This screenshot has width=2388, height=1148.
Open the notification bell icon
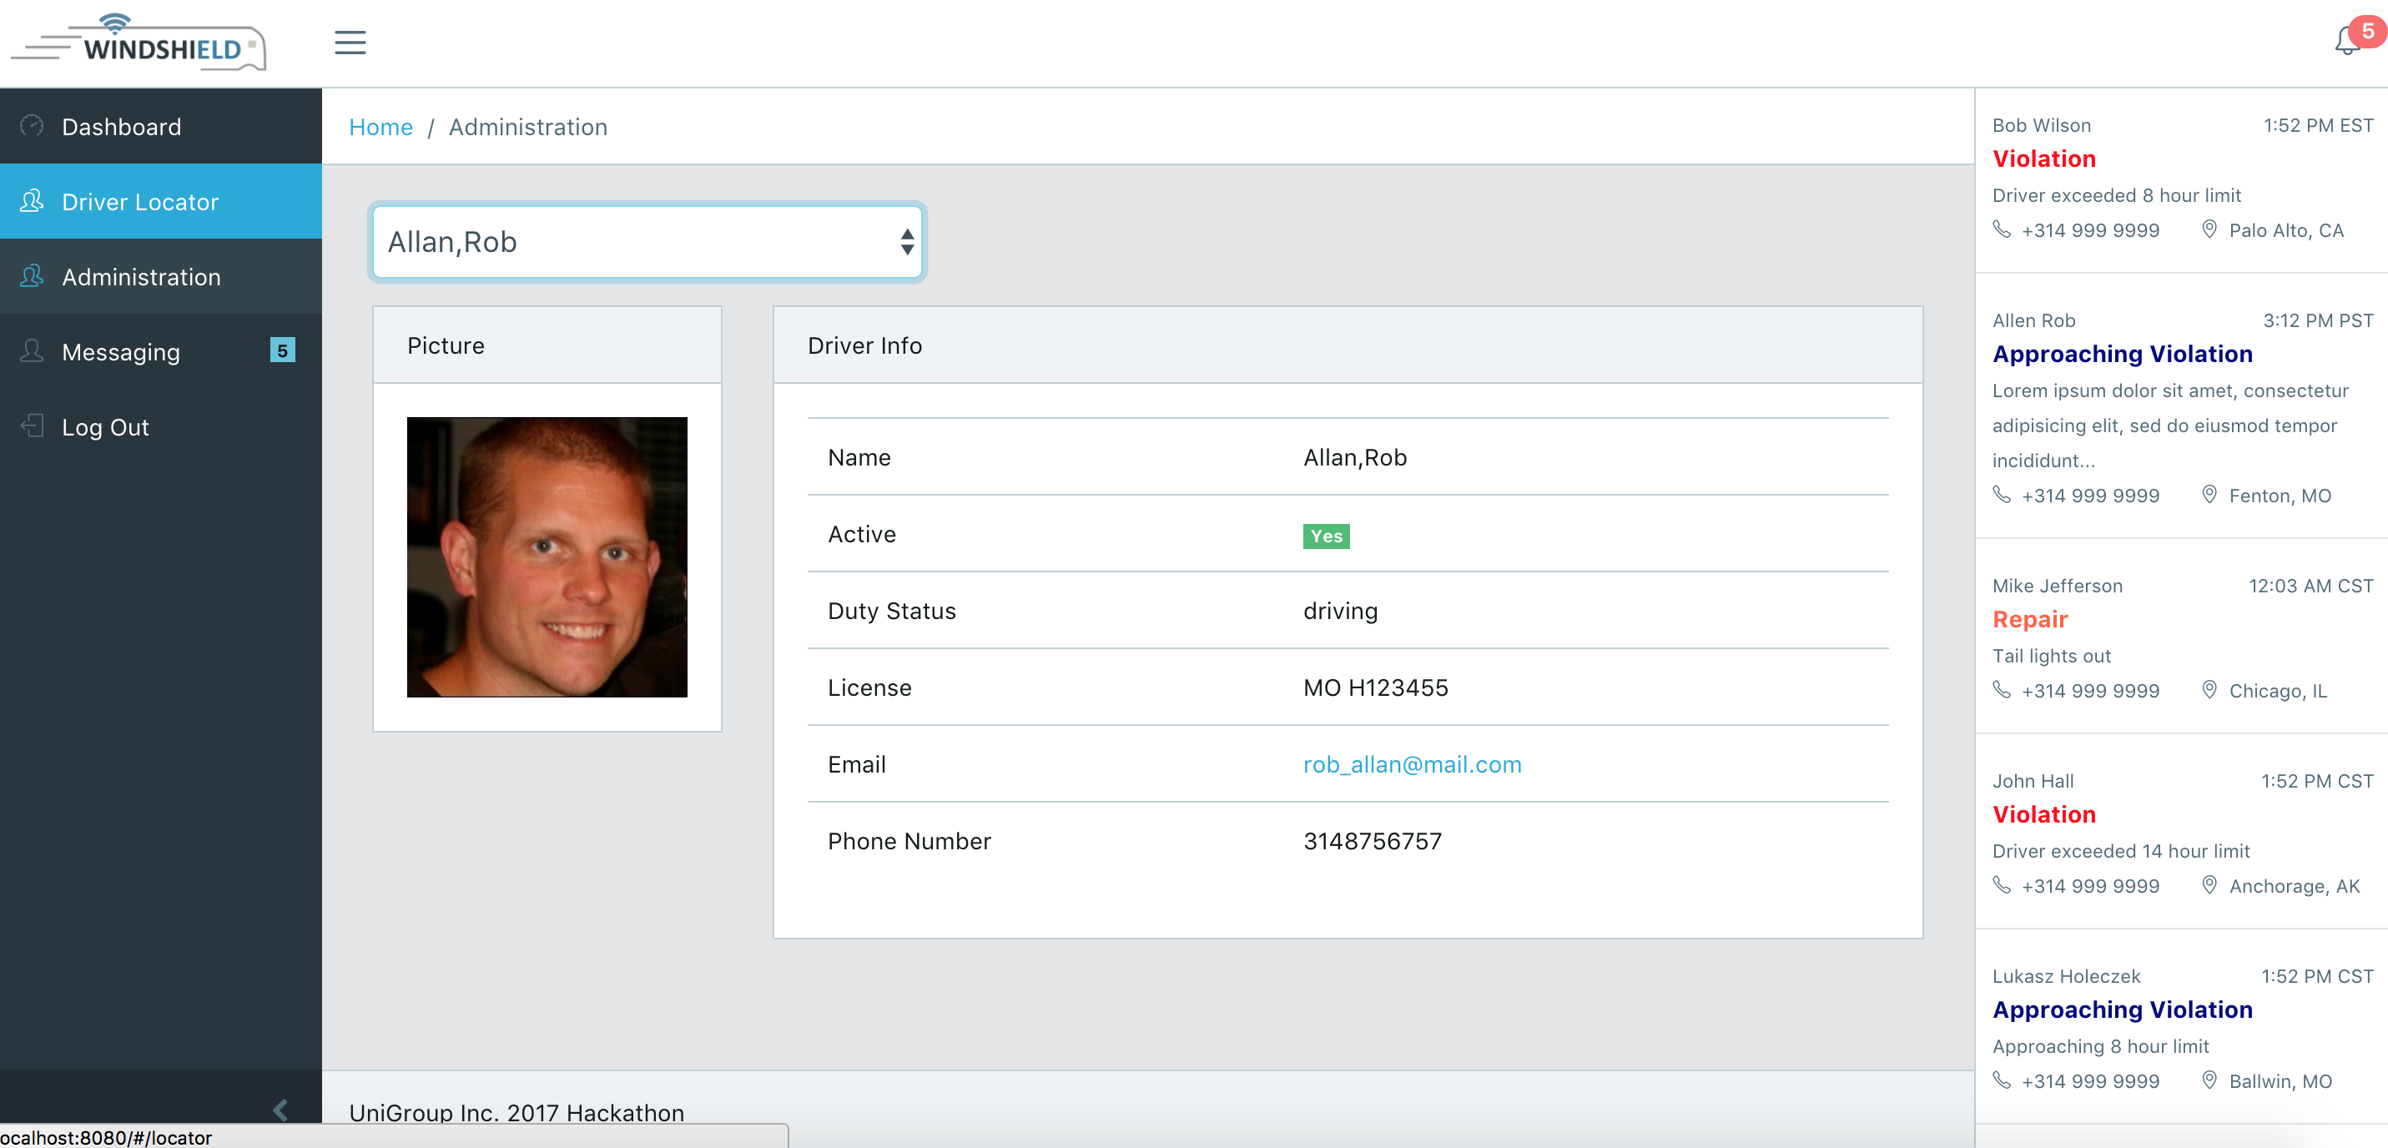(x=2346, y=41)
